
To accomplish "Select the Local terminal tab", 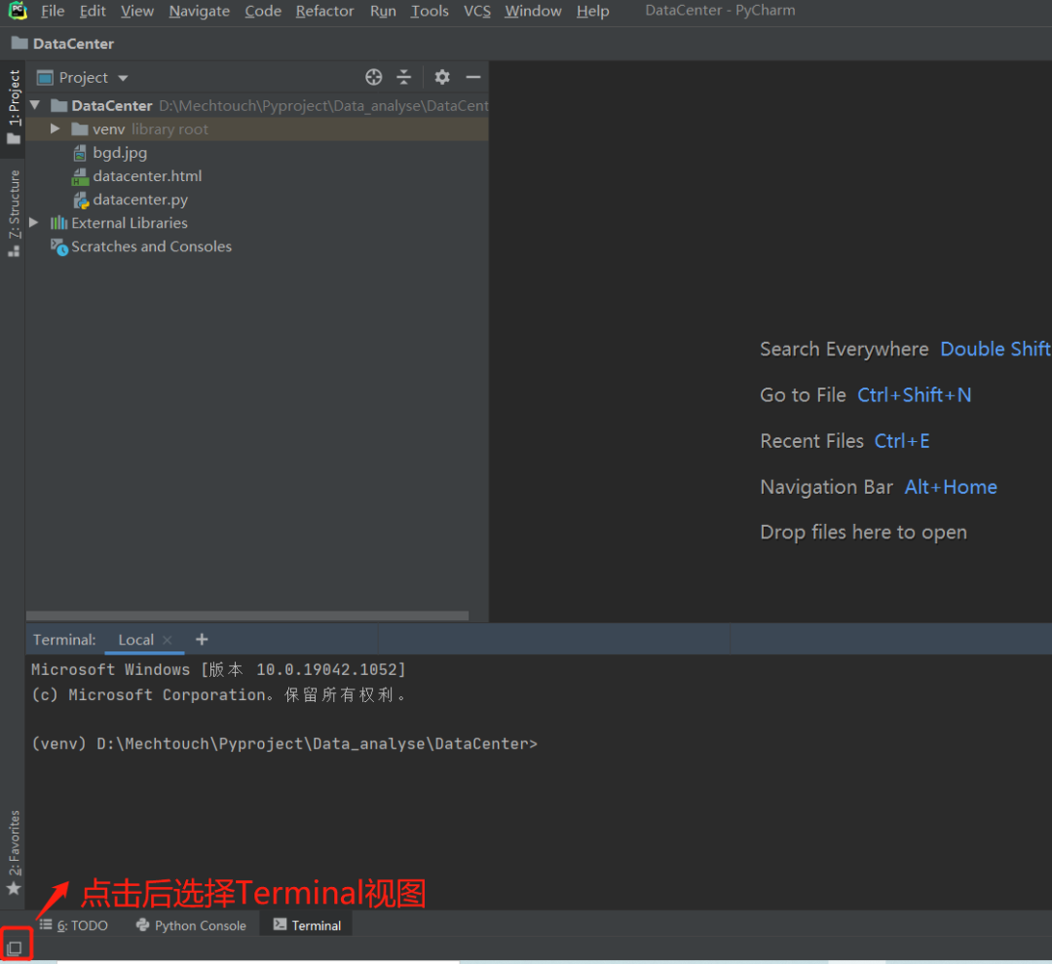I will pos(135,640).
